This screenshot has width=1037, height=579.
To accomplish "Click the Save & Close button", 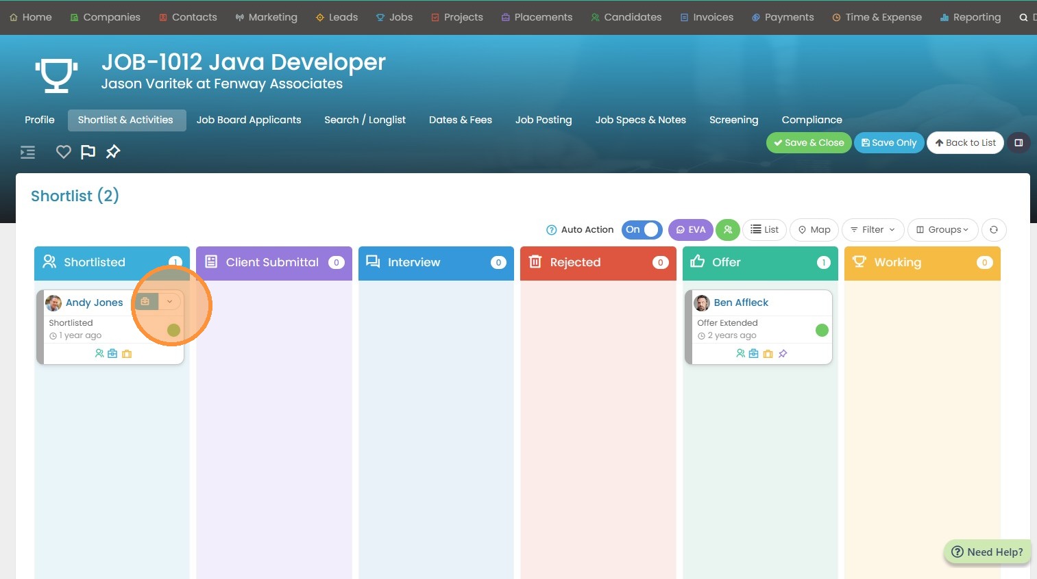I will pos(809,143).
